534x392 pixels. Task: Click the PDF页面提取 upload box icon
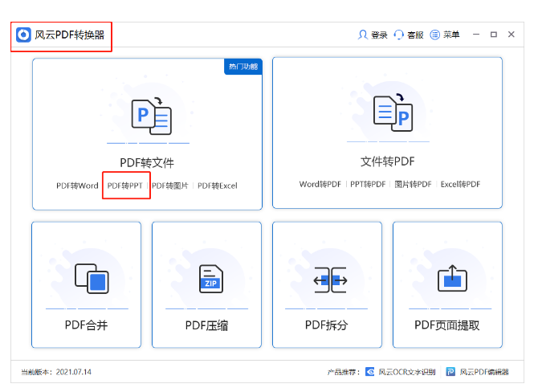click(x=452, y=278)
